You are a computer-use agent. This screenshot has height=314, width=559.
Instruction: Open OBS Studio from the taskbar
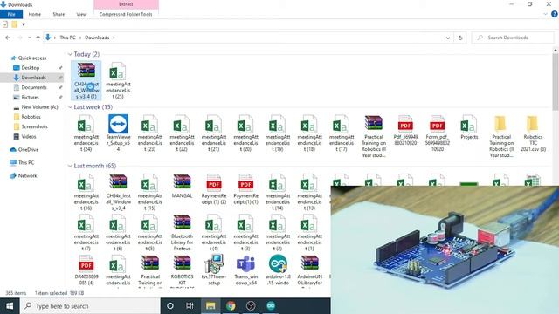click(251, 306)
